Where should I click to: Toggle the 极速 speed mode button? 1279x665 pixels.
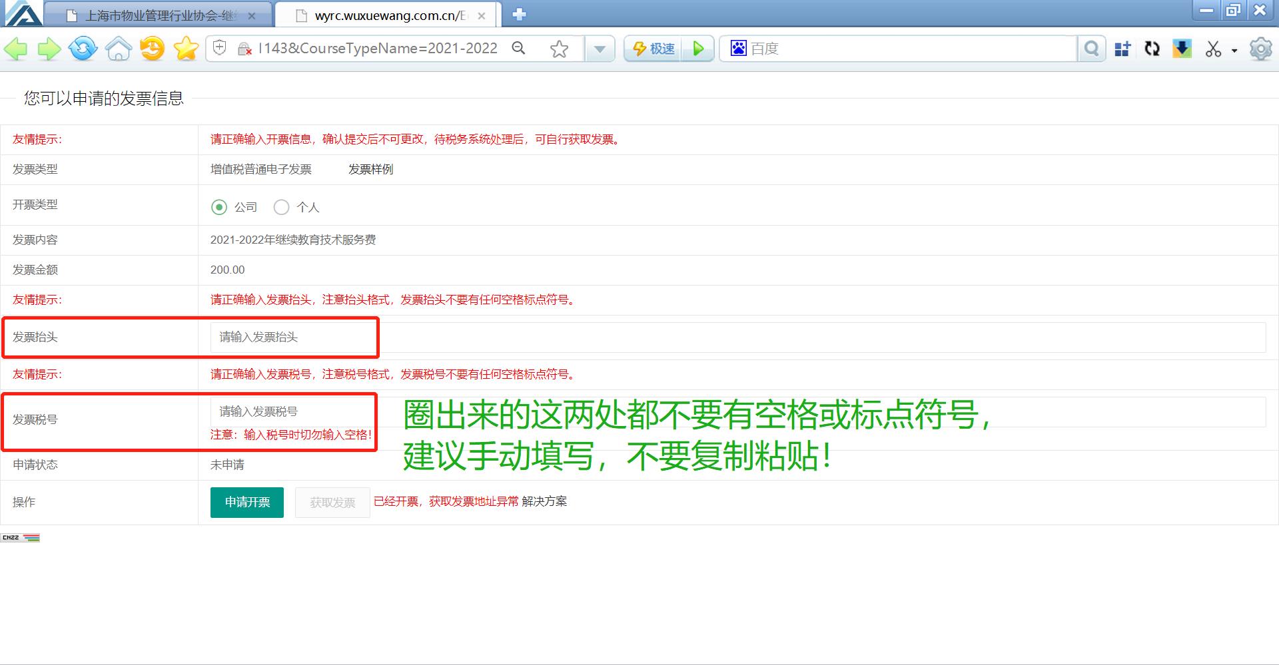[x=653, y=49]
